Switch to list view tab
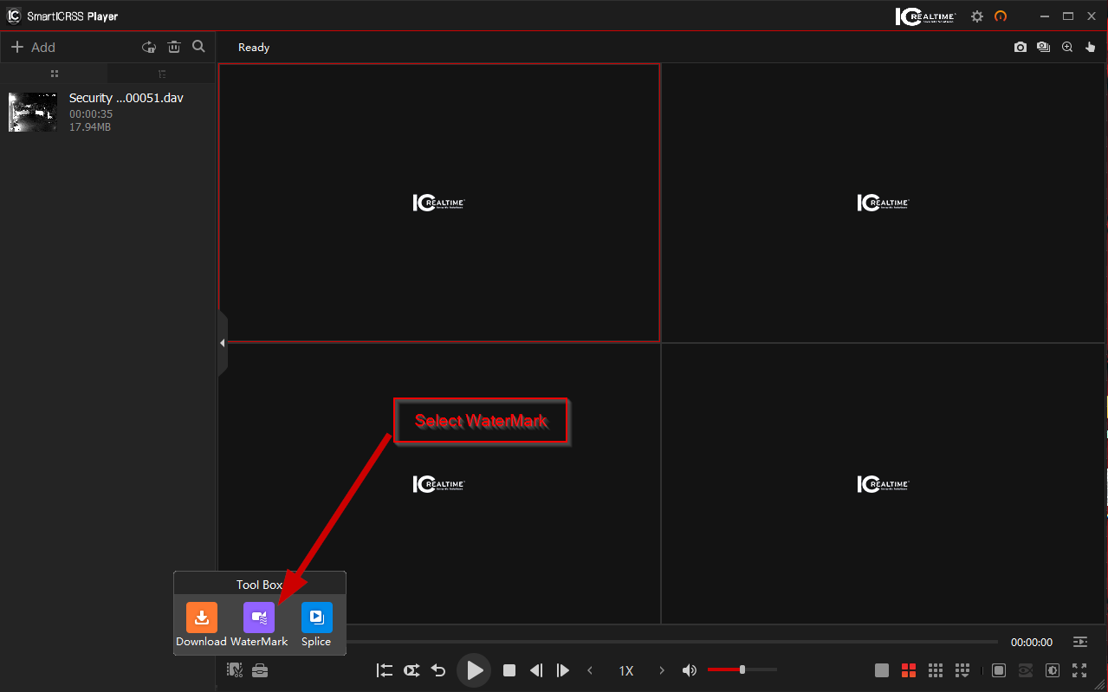The image size is (1108, 692). coord(161,74)
